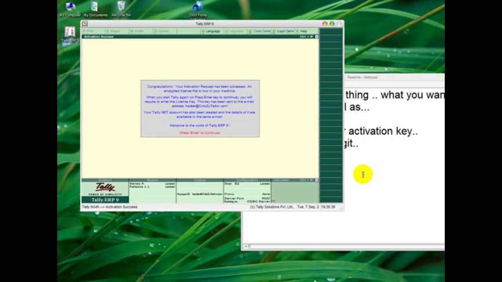Open the 2000 Fonts Collection desktop icon
502x282 pixels.
pyautogui.click(x=198, y=11)
